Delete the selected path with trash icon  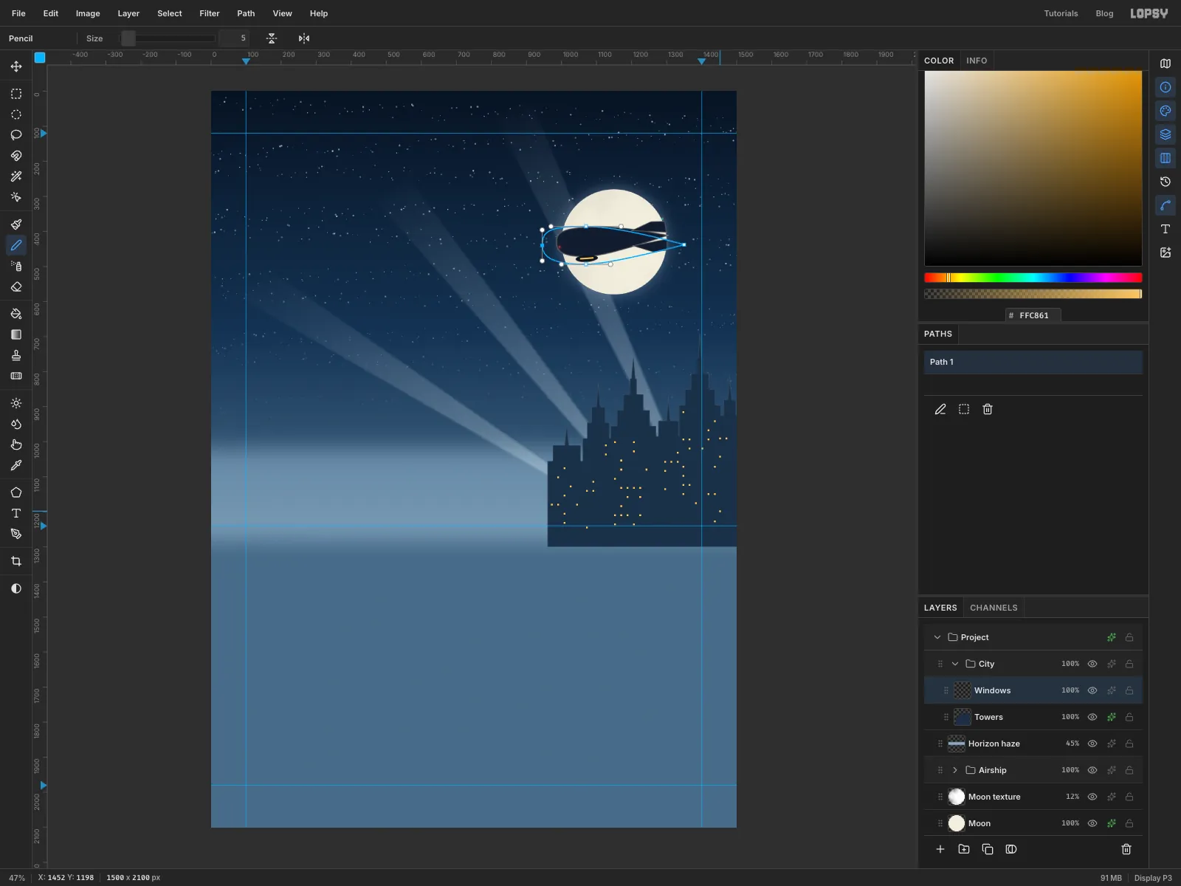988,409
